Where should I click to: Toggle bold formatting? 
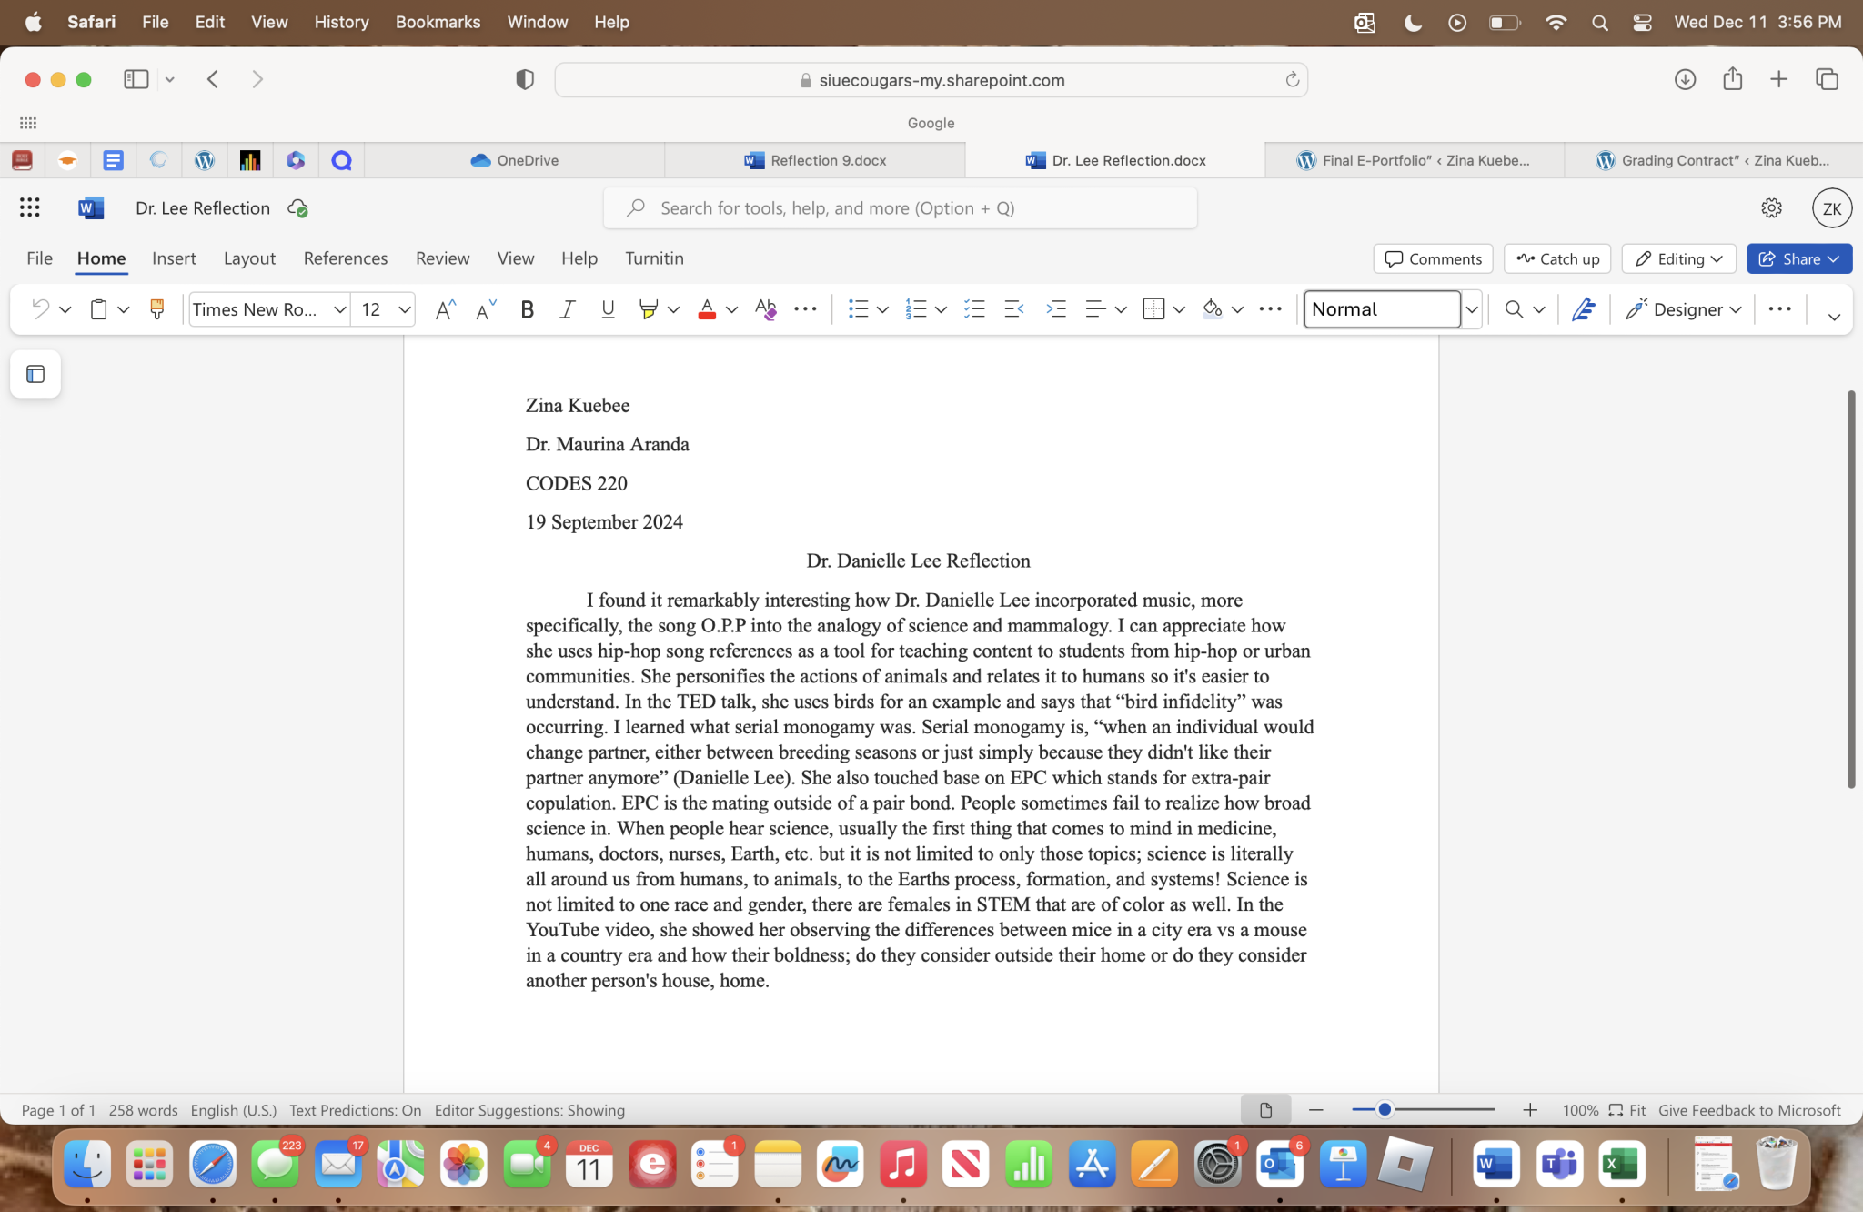pos(527,309)
